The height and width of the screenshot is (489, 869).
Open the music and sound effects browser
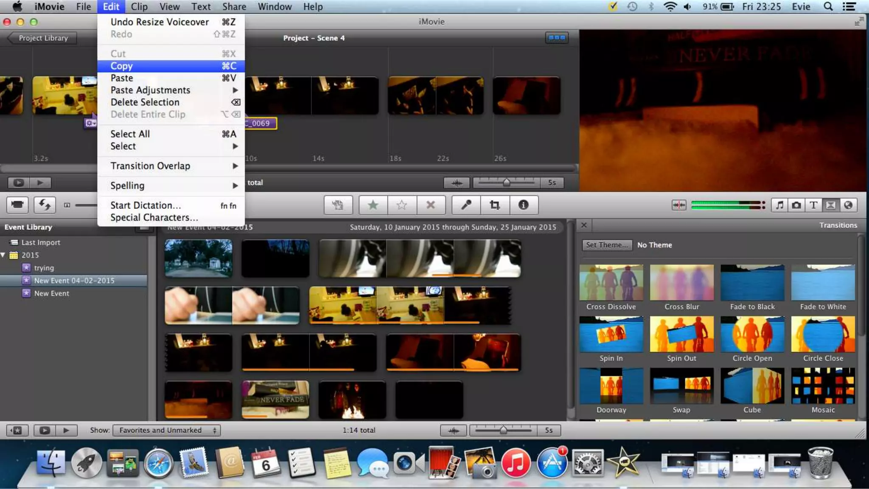pos(779,205)
